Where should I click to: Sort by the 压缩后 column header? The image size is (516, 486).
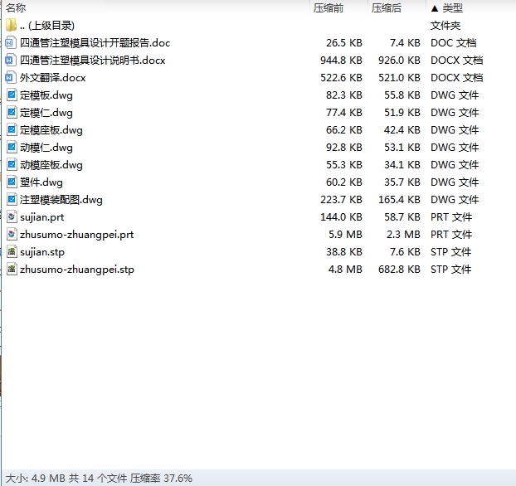[x=387, y=8]
